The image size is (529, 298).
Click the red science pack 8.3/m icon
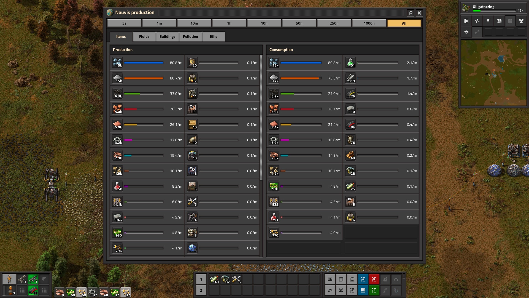pos(118,186)
